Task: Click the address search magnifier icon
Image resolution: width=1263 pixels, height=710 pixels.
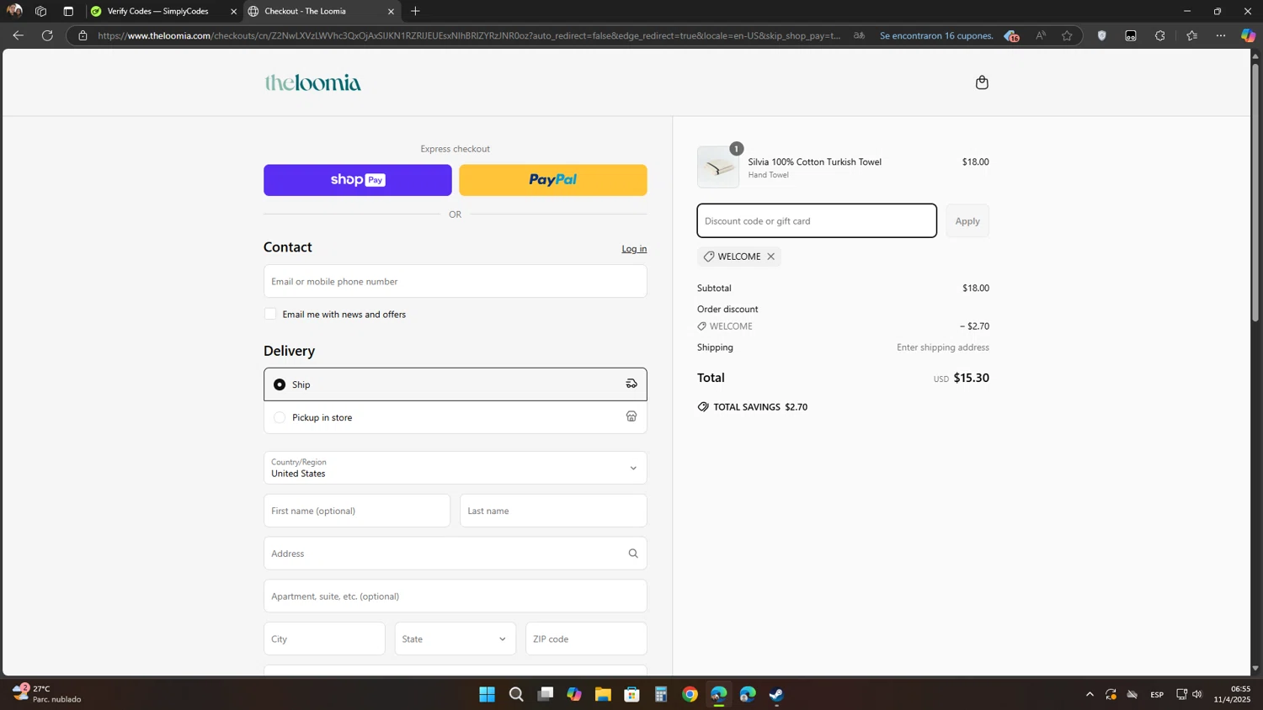Action: pyautogui.click(x=633, y=554)
